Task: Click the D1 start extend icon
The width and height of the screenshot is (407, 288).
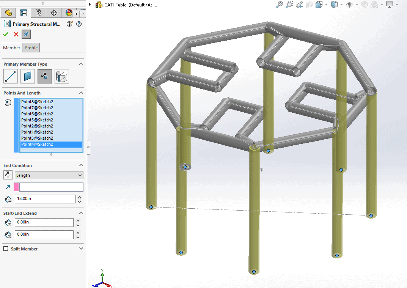Action: pos(8,223)
